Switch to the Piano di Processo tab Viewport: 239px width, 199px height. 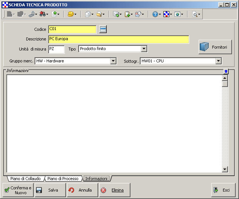coord(63,179)
